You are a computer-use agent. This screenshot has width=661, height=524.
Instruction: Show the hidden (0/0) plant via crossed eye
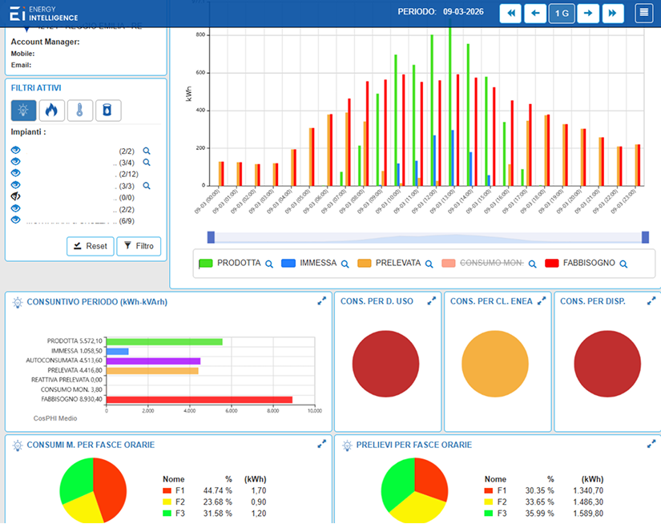point(15,197)
